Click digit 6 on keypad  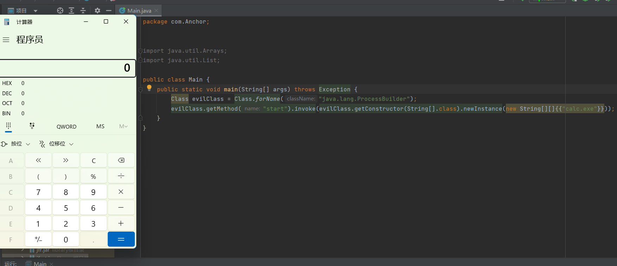94,208
